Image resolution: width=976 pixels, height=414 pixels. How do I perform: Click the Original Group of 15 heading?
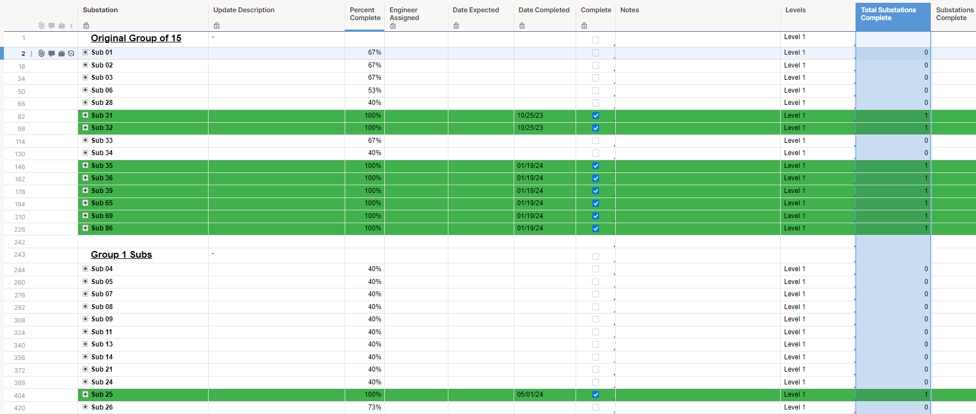[136, 38]
